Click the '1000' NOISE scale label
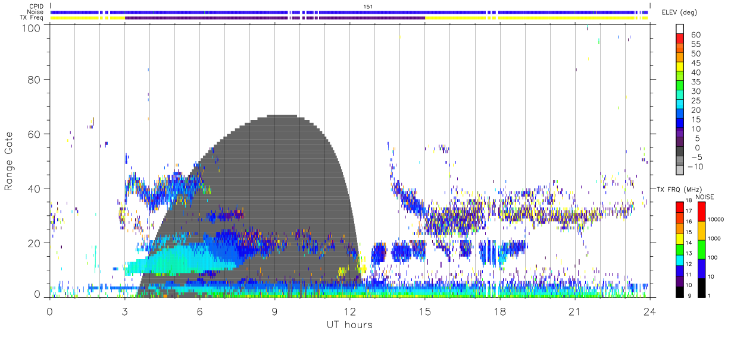The image size is (731, 337). pyautogui.click(x=716, y=238)
